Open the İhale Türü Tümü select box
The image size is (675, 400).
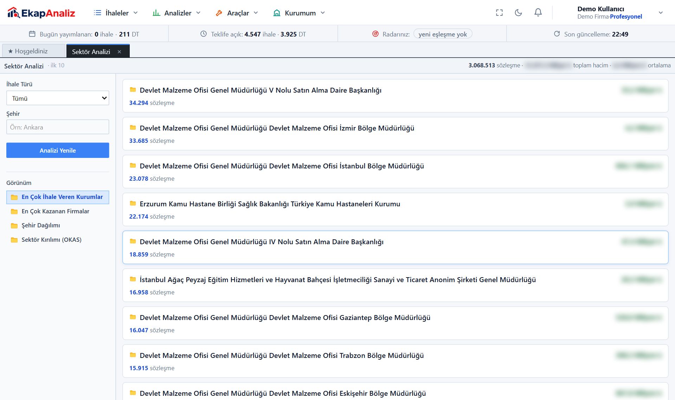pyautogui.click(x=58, y=98)
